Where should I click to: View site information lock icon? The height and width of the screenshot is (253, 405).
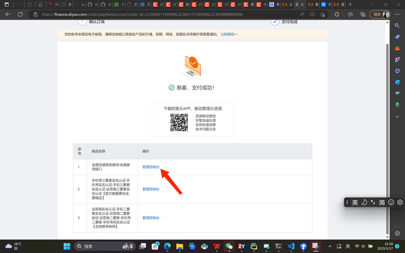[x=35, y=15]
